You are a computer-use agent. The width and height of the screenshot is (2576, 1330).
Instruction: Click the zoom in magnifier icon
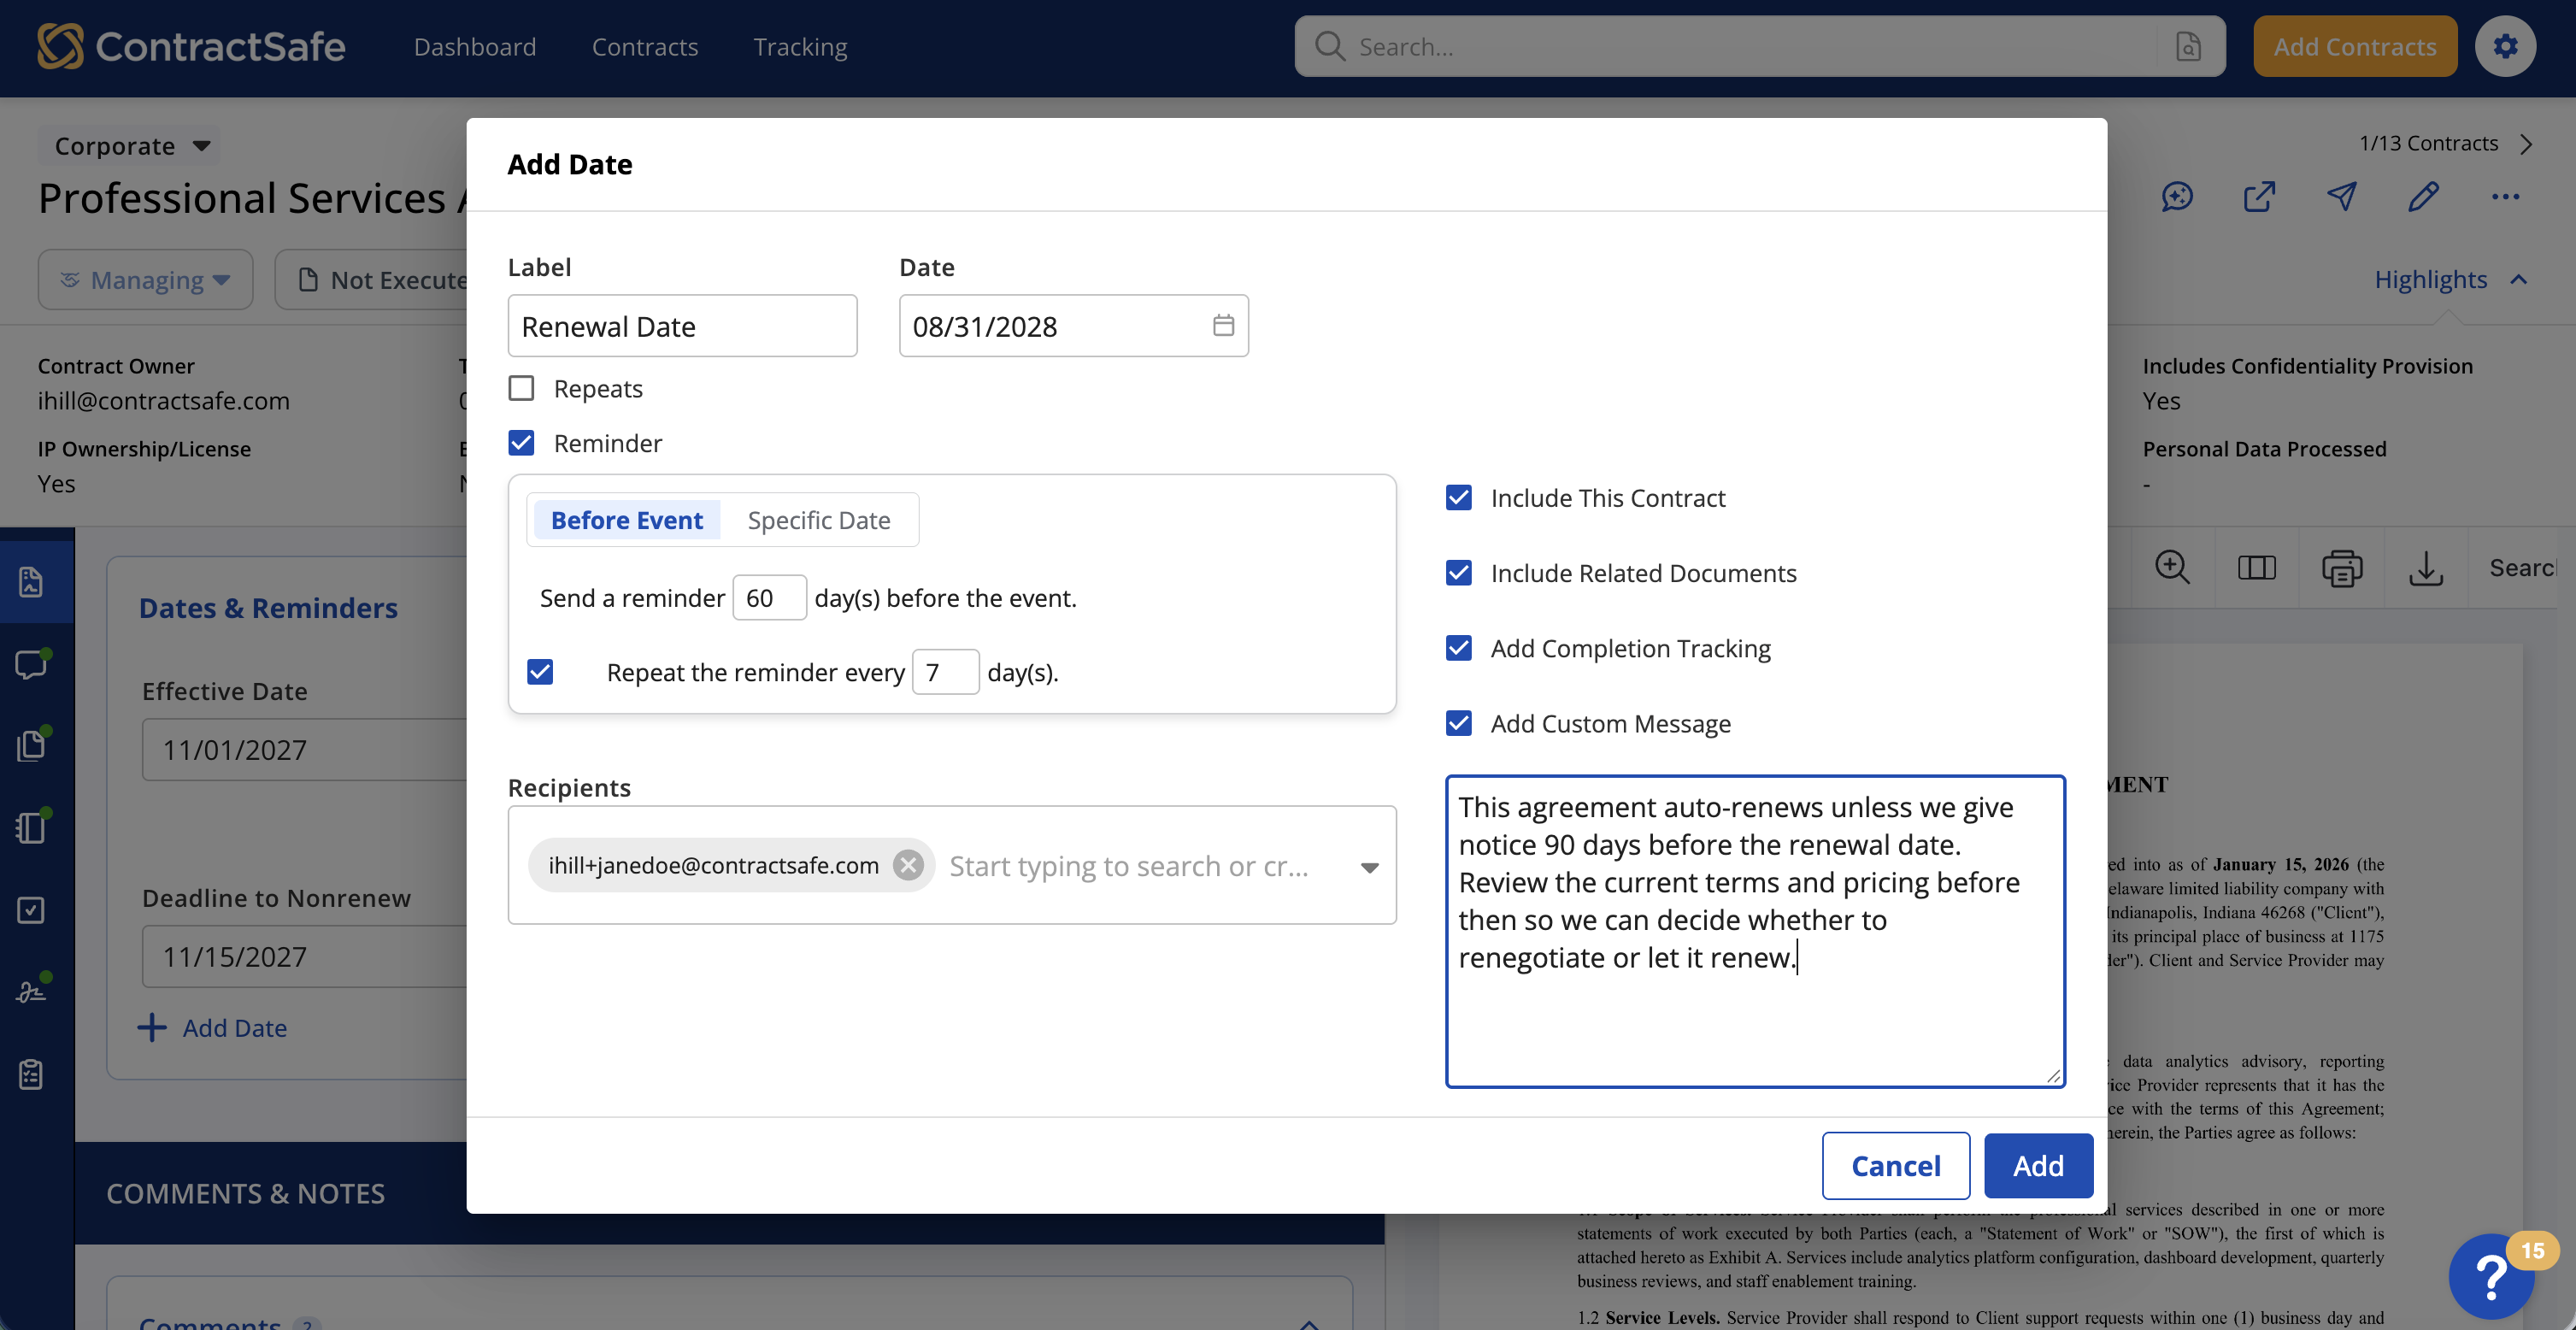point(2172,568)
